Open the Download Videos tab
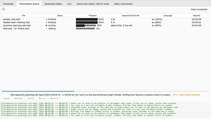The image size is (211, 119). tap(53, 4)
